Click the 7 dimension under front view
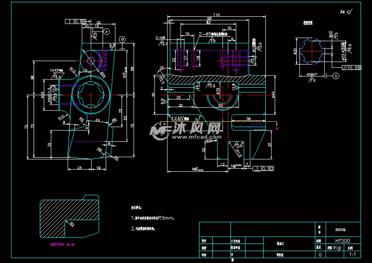The height and width of the screenshot is (263, 372). [247, 164]
